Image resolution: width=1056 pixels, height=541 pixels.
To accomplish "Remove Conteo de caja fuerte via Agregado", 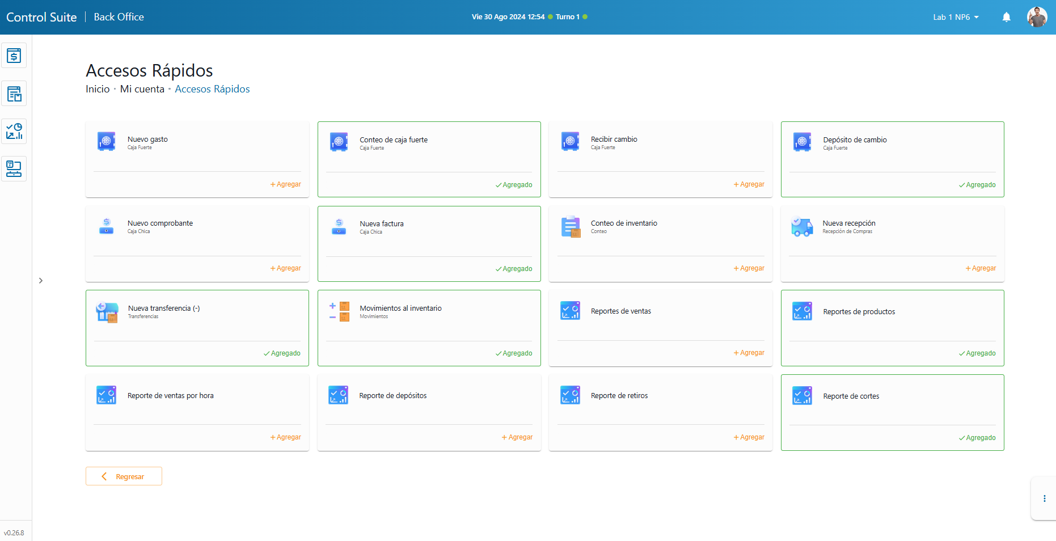I will click(x=514, y=185).
